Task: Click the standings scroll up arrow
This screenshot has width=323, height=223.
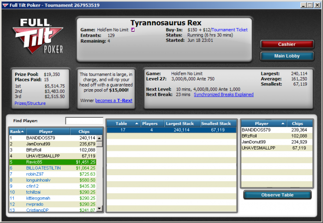Action: (100, 138)
